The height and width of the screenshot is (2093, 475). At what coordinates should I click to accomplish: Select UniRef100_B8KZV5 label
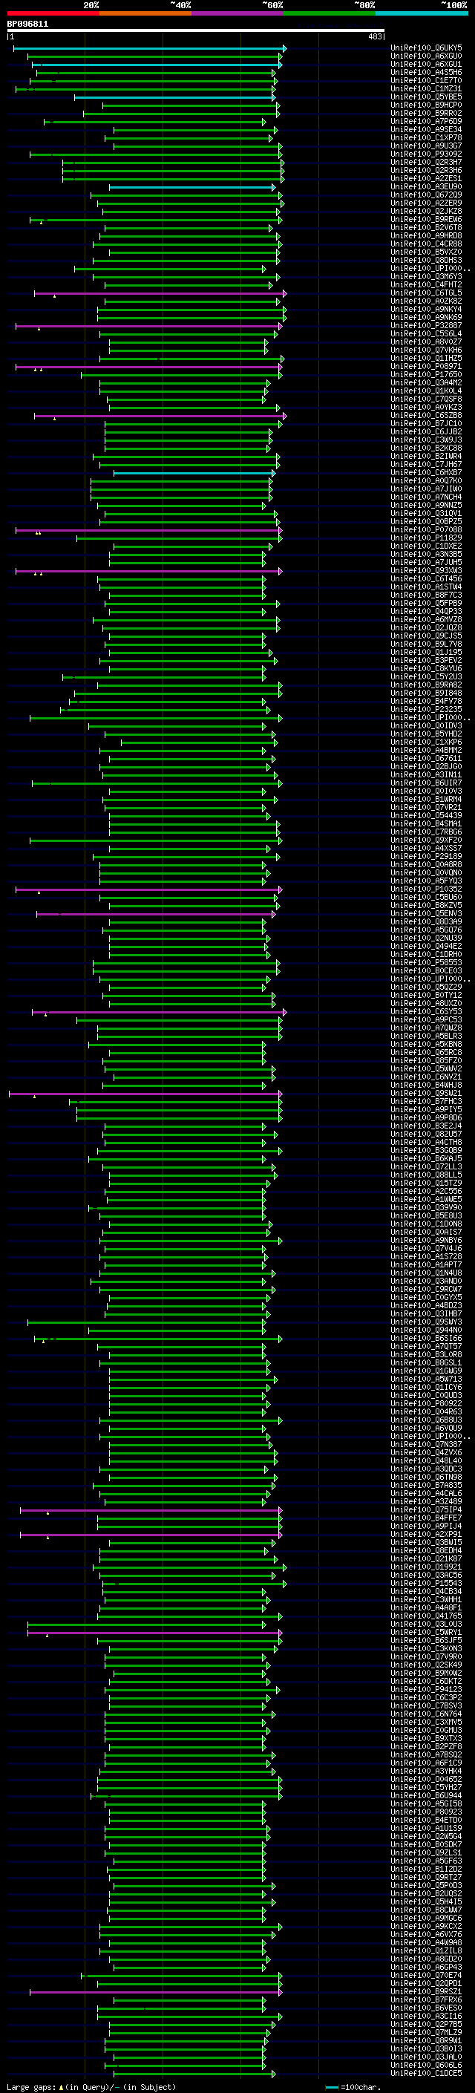(x=426, y=906)
